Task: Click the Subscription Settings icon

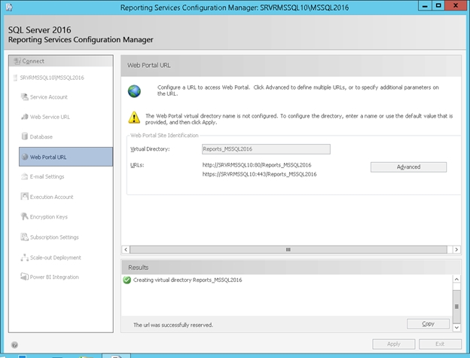Action: tap(24, 237)
